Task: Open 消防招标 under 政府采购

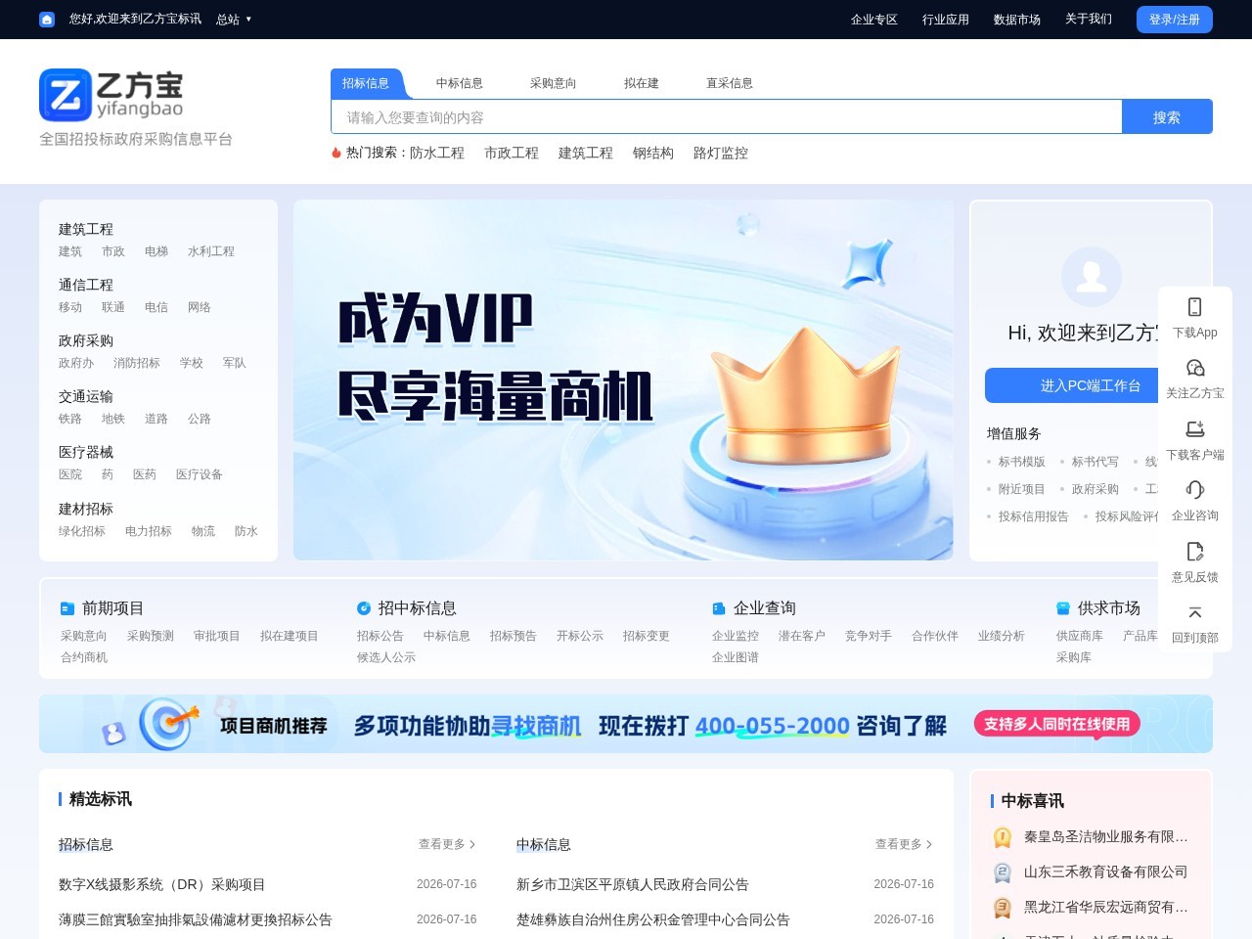Action: click(x=137, y=363)
